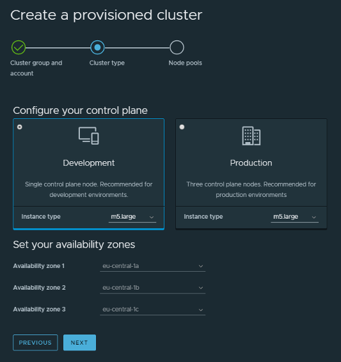The width and height of the screenshot is (341, 362).
Task: Click the Production building icon
Action: [251, 136]
